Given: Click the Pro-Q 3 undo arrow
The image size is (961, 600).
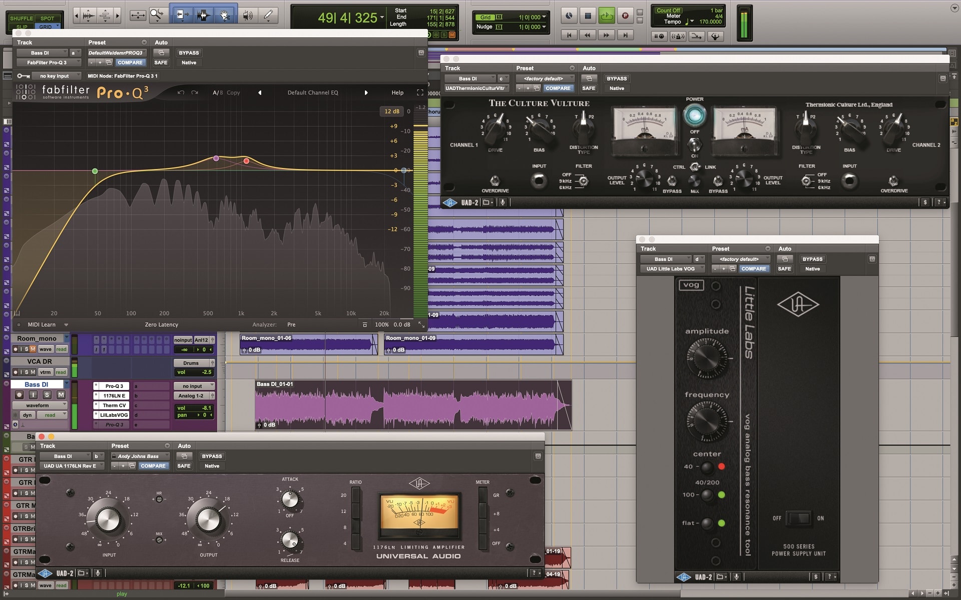Looking at the screenshot, I should [181, 92].
